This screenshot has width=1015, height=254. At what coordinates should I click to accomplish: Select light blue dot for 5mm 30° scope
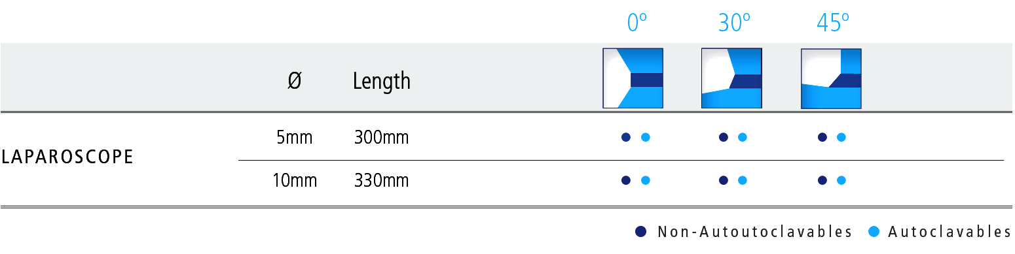(x=743, y=137)
